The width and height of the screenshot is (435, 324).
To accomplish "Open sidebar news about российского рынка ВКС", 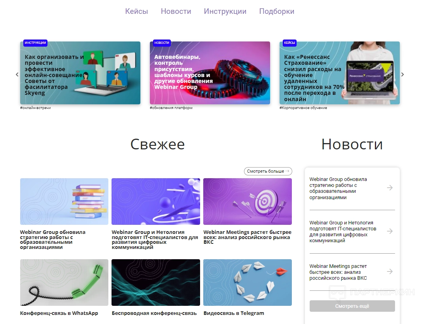I will point(338,272).
